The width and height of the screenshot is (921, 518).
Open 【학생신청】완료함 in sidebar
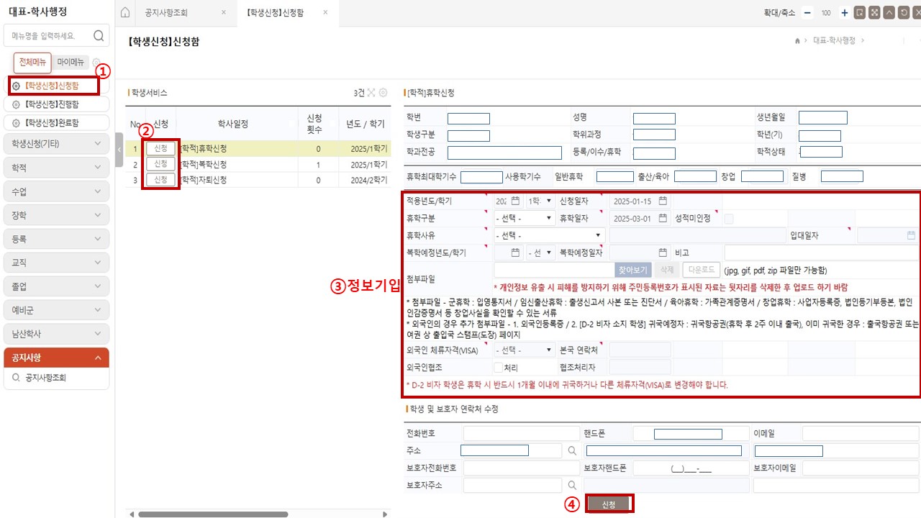tap(56, 123)
